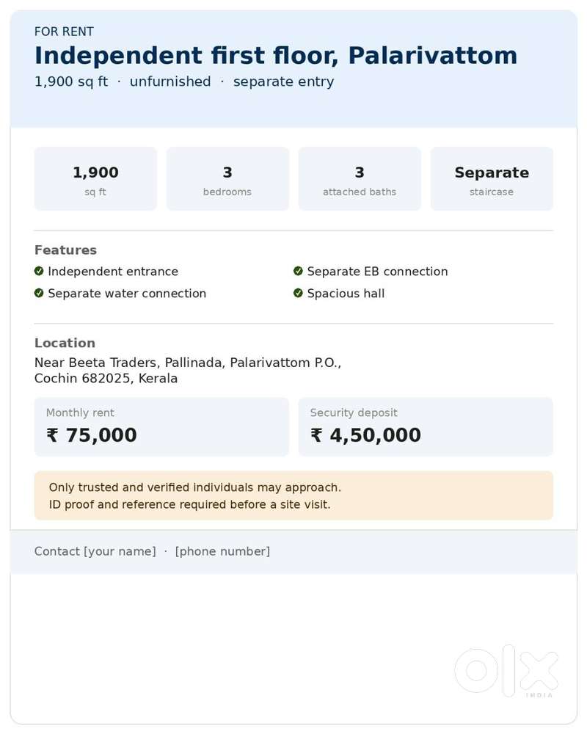Click the checkmark beside Separate water connection

click(x=39, y=293)
